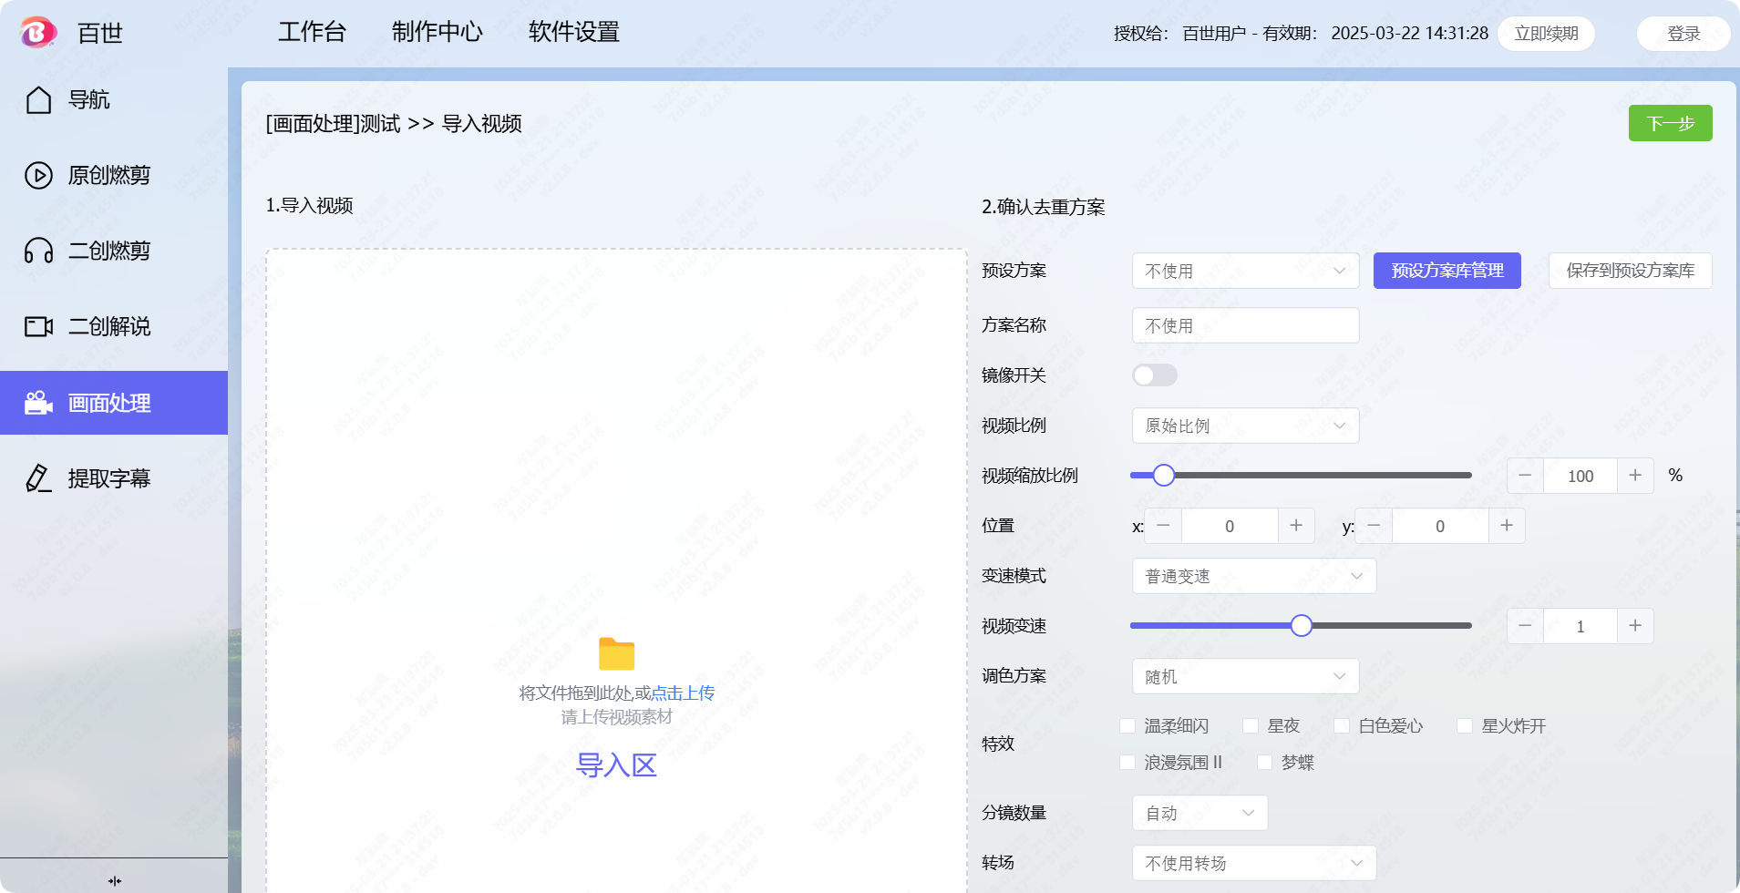Click the 二创燃剪 headphones icon
Viewport: 1740px width, 893px height.
(x=38, y=251)
